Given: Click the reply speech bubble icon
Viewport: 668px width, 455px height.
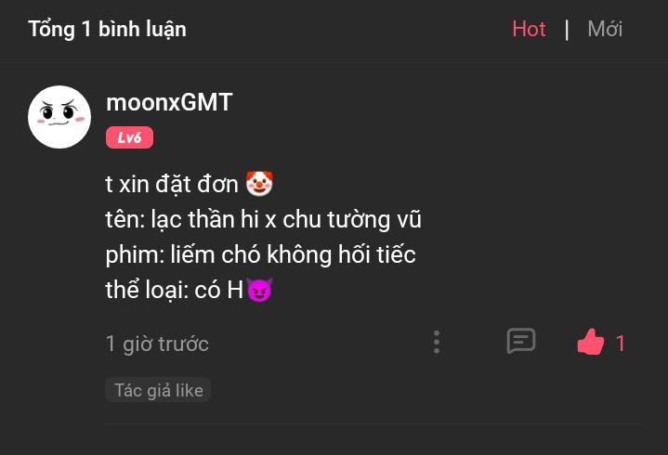Looking at the screenshot, I should (520, 341).
